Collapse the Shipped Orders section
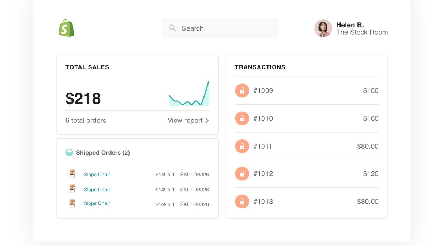439x246 pixels. pos(102,152)
